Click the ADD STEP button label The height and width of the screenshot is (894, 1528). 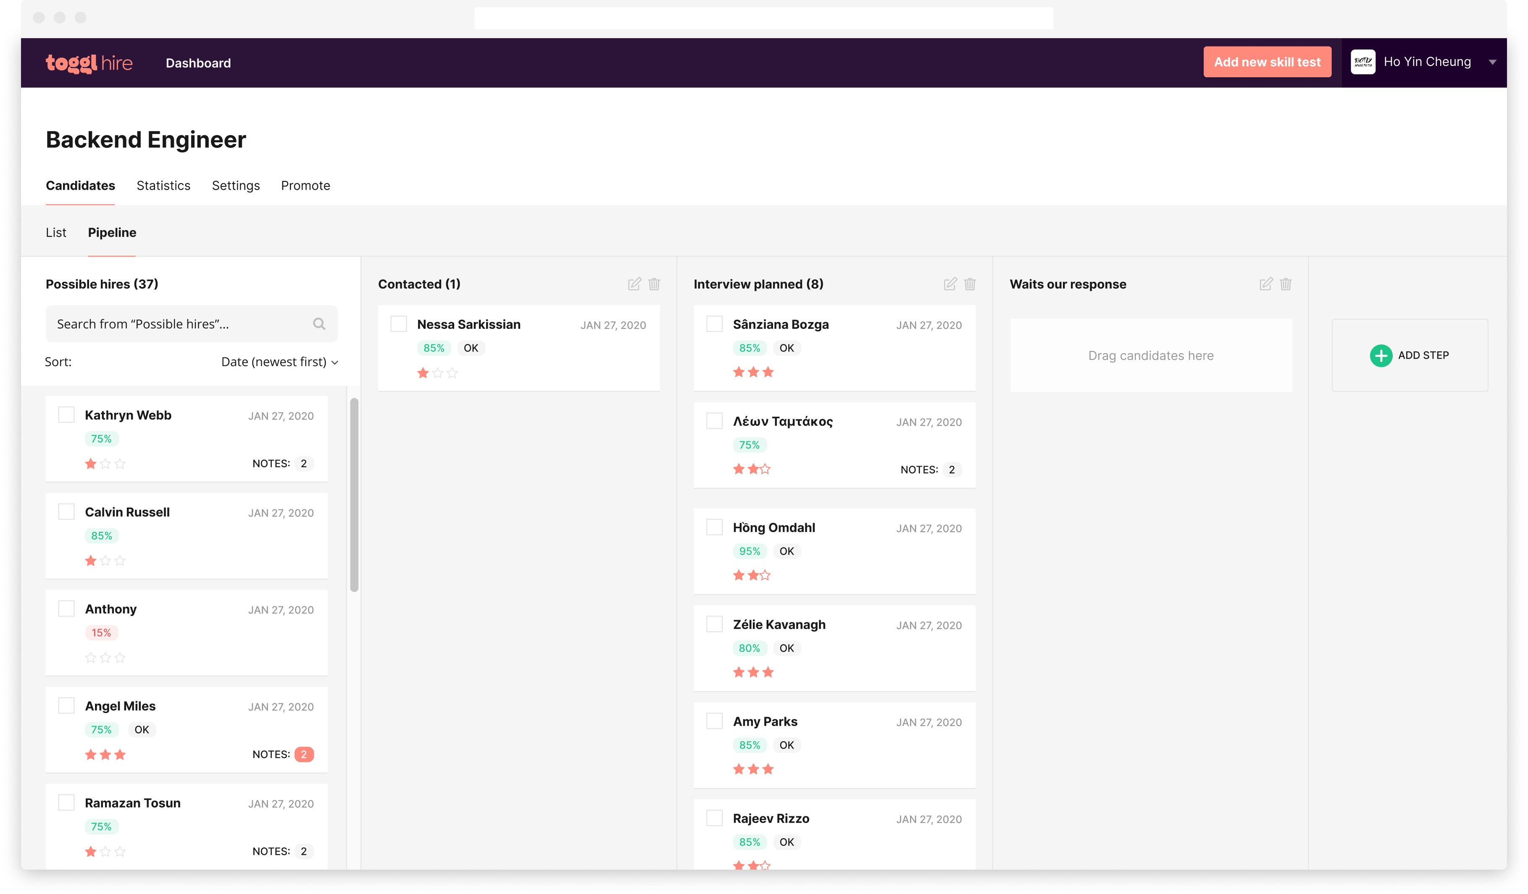point(1423,355)
